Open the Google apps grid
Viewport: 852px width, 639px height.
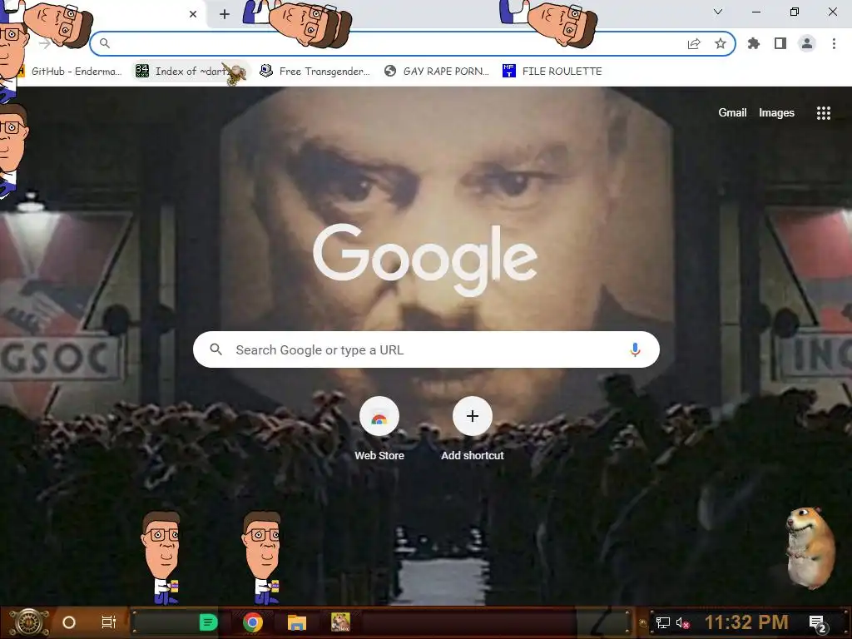coord(823,113)
